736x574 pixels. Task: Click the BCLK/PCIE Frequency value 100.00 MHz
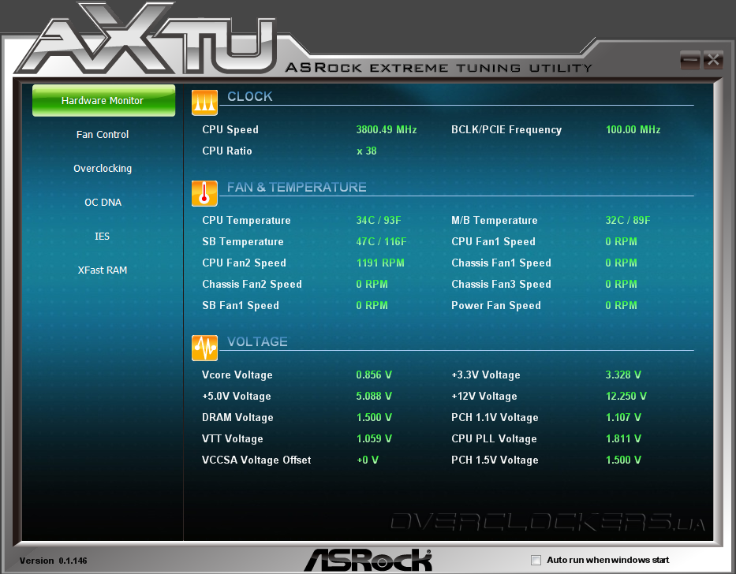[633, 129]
